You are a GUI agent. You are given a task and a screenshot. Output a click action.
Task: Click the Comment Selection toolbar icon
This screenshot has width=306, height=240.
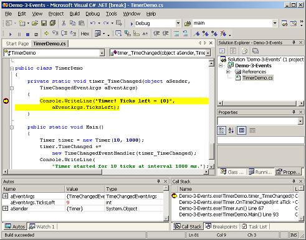(x=176, y=34)
